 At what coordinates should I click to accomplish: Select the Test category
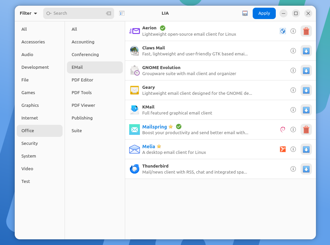(x=39, y=181)
